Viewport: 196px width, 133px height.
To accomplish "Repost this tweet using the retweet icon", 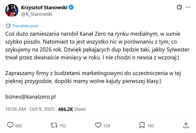I will tap(54, 125).
